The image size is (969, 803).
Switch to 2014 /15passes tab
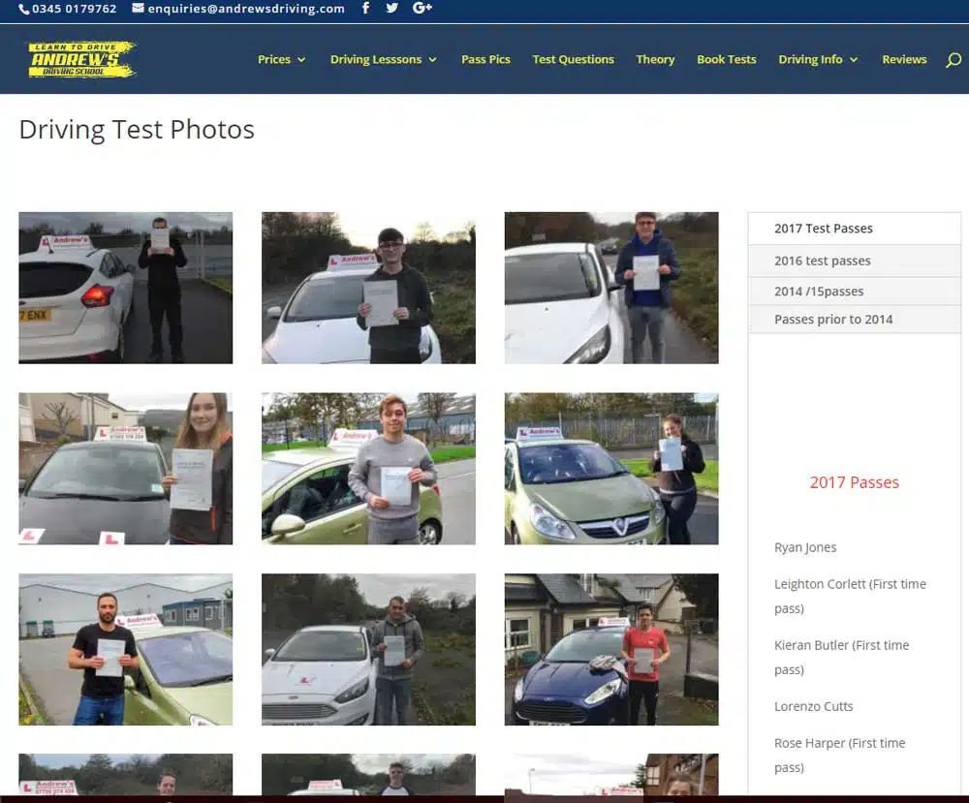[819, 292]
